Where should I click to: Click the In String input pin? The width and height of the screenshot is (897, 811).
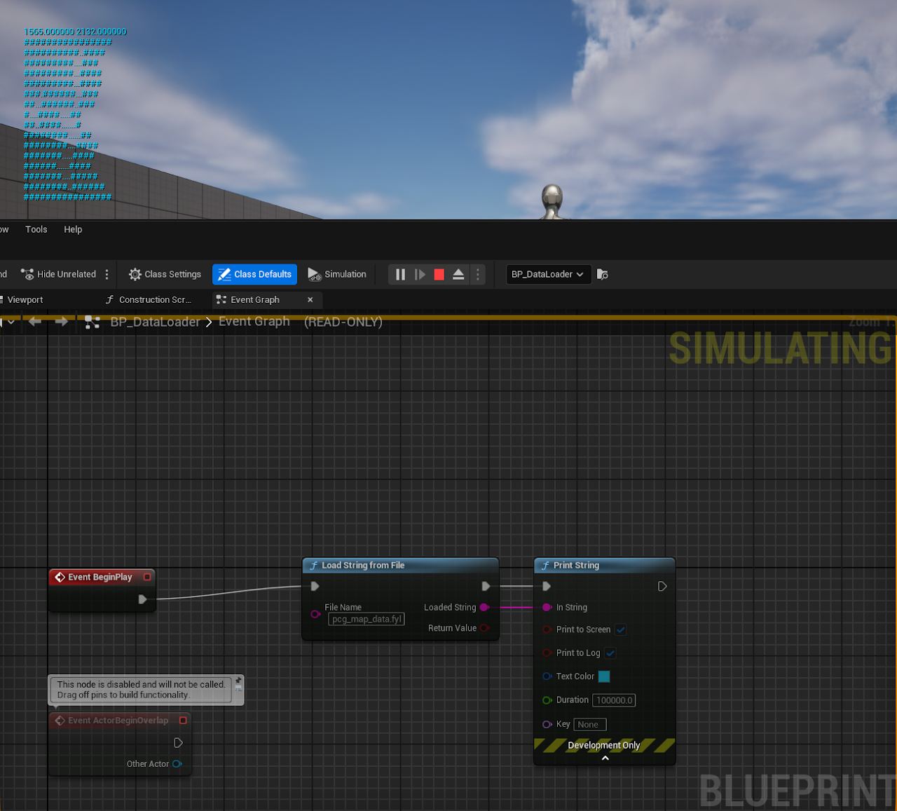coord(547,607)
